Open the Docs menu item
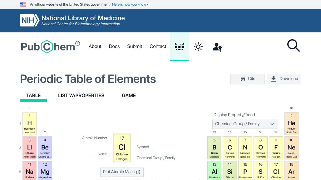This screenshot has height=180, width=321. (114, 46)
